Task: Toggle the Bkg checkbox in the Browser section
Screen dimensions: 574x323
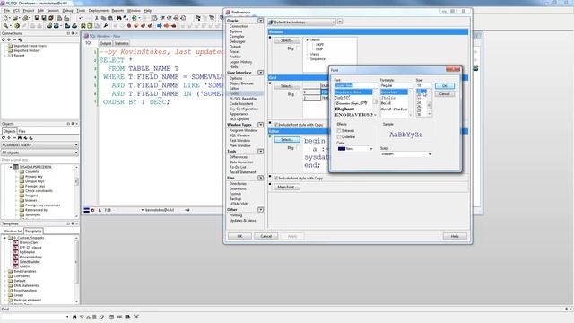Action: [298, 48]
